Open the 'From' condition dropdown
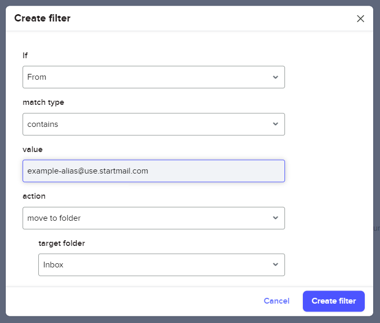This screenshot has height=323, width=380. (154, 77)
